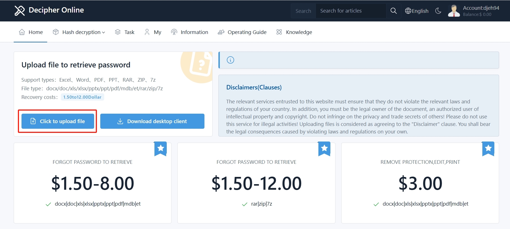Type in Search for articles field
The image size is (510, 229).
point(351,11)
